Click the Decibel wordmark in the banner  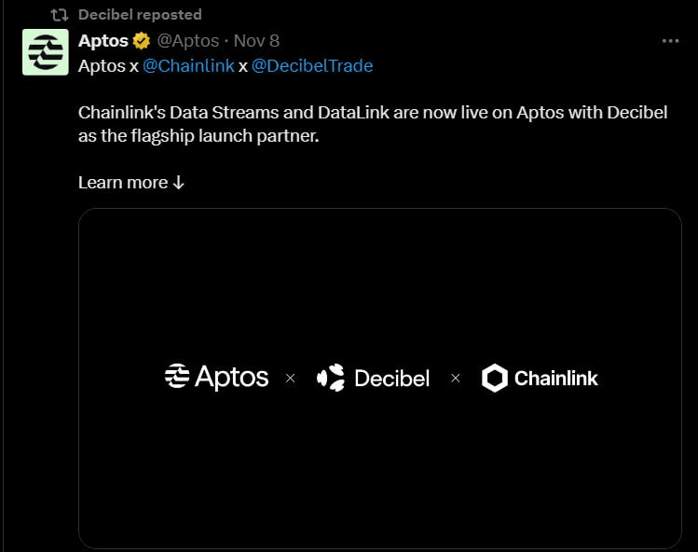(391, 378)
